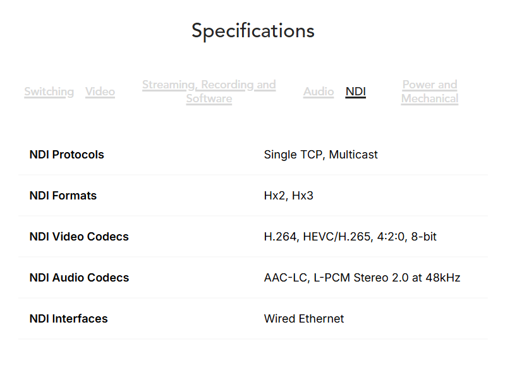Click the NDI Video Codecs row label

[79, 237]
